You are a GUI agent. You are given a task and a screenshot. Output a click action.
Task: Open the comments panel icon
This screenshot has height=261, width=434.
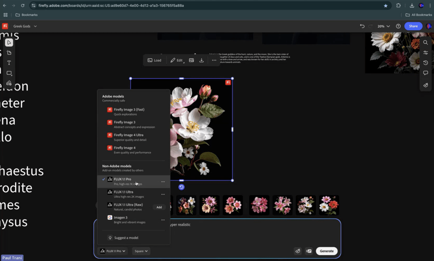coord(426,73)
